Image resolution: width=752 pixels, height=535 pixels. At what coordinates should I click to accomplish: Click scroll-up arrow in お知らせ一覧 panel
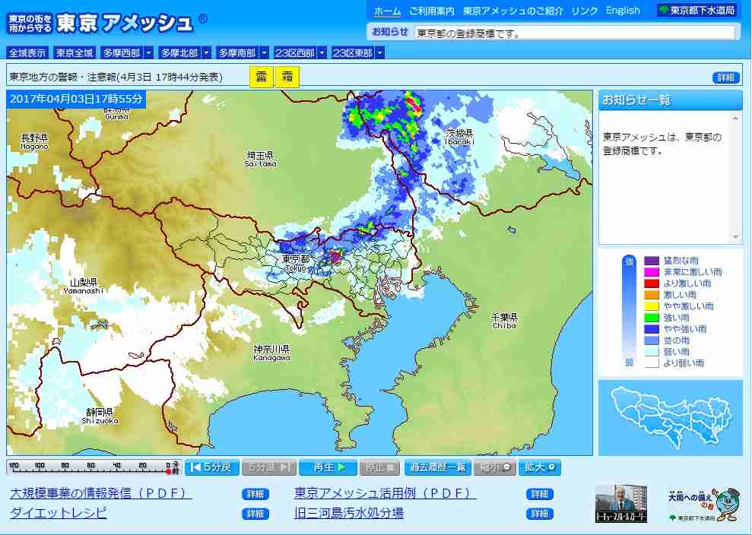(x=736, y=118)
